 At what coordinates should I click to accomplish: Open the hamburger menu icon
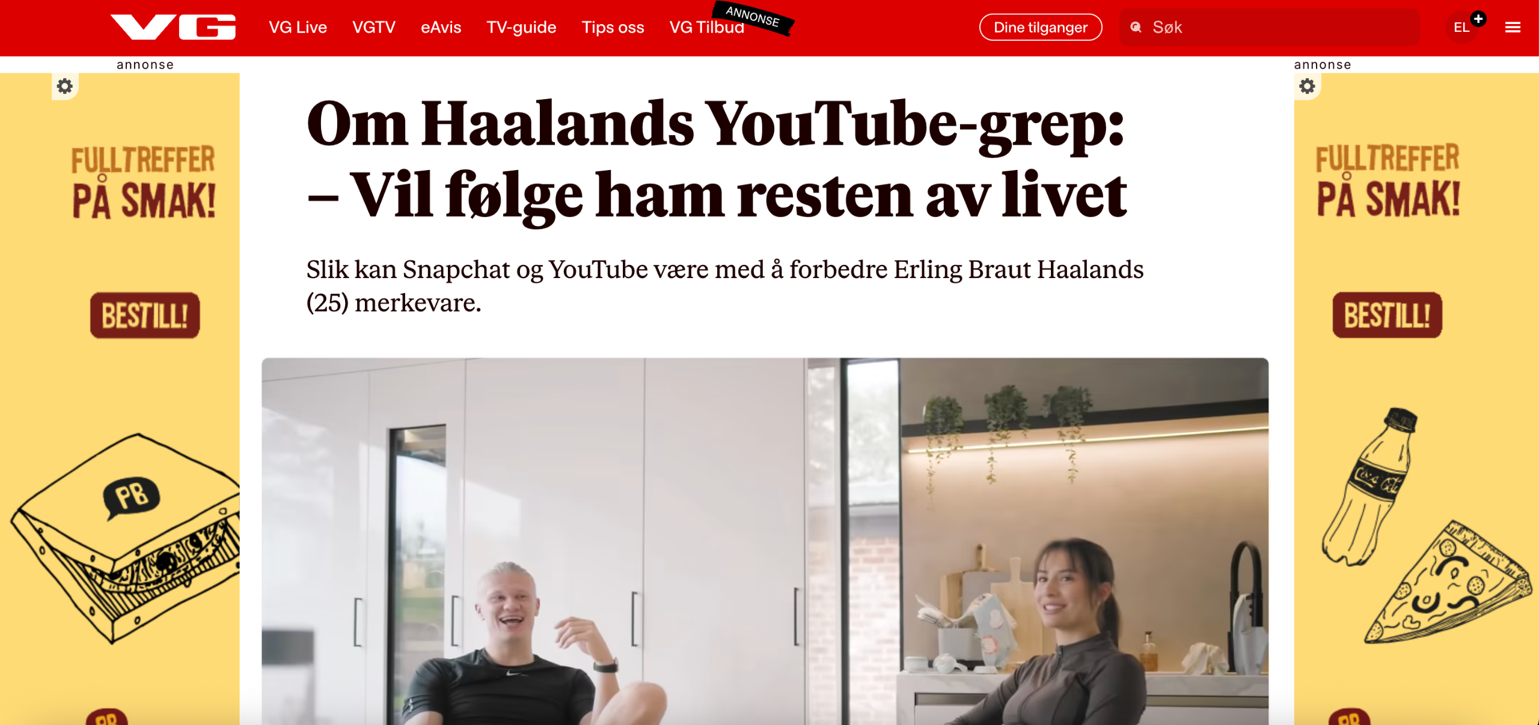point(1513,27)
